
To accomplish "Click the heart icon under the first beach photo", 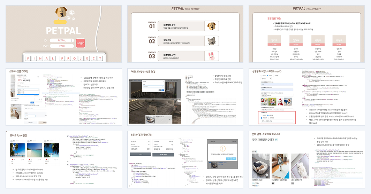I will coord(13,160).
